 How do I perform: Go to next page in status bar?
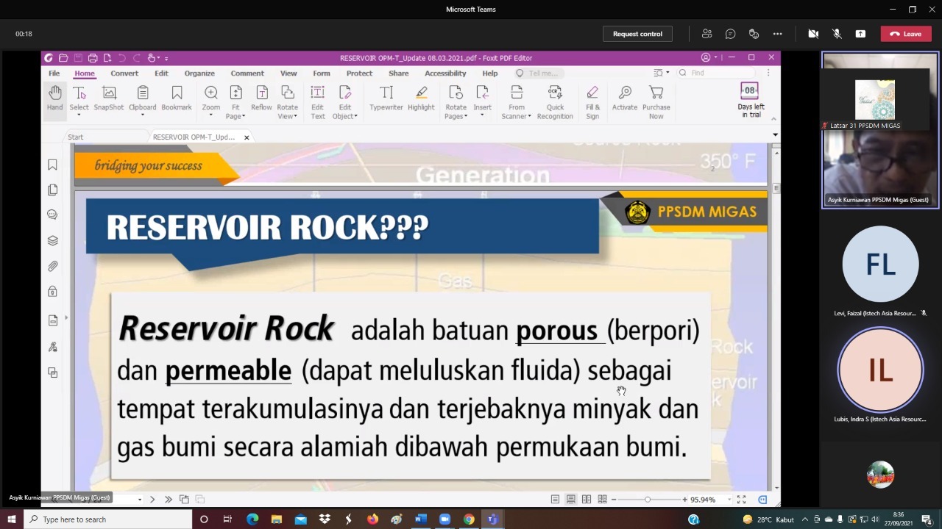(x=152, y=500)
